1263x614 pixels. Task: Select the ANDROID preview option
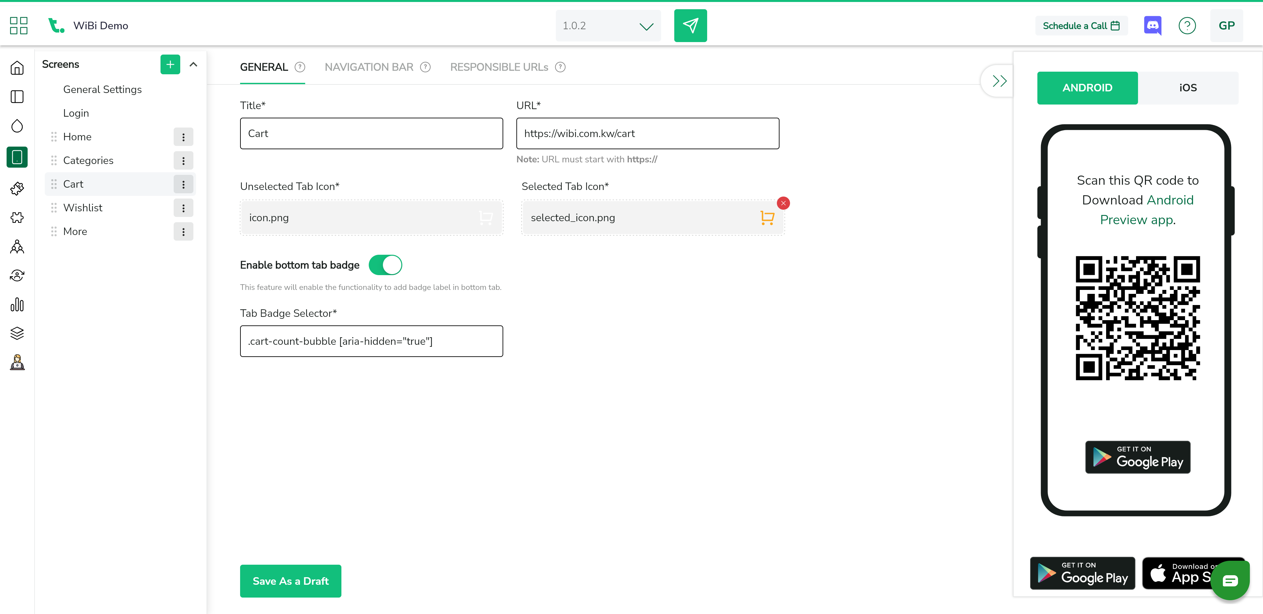(1087, 88)
